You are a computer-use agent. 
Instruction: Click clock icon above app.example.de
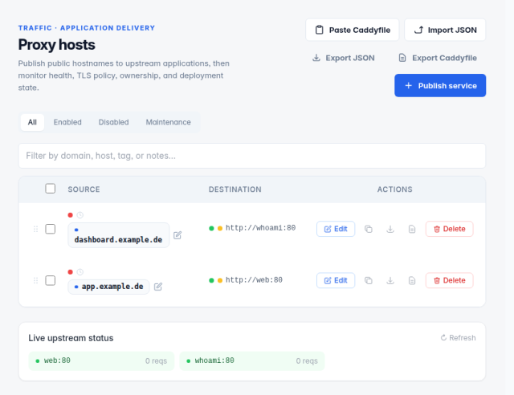tap(80, 271)
